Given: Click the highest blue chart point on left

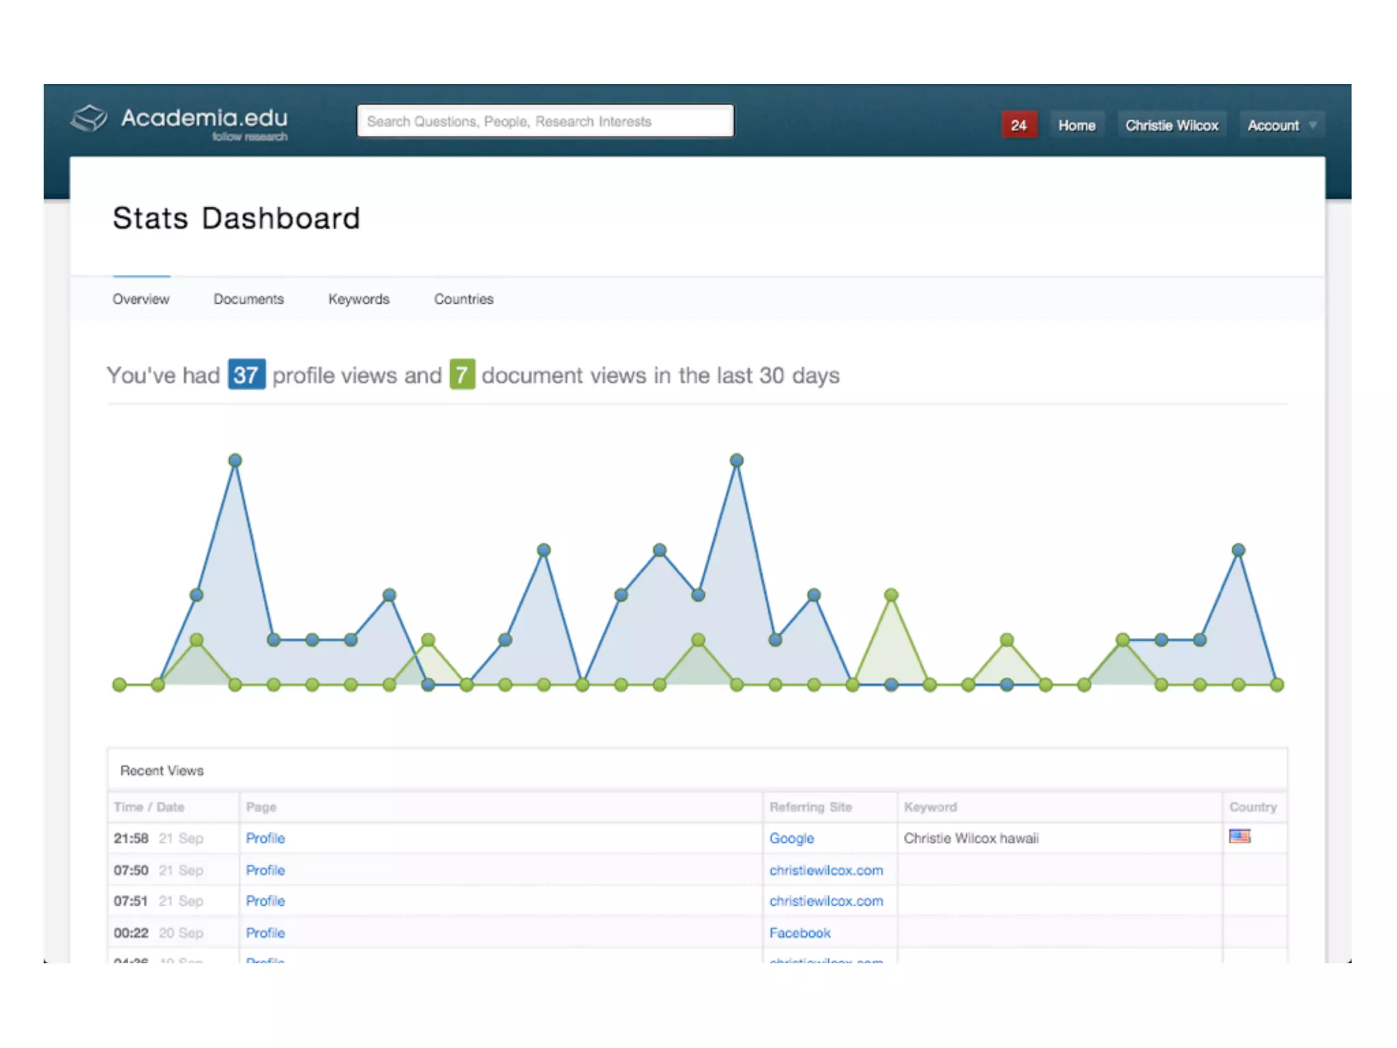Looking at the screenshot, I should (x=235, y=461).
